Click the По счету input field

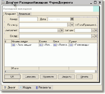coord(43,25)
